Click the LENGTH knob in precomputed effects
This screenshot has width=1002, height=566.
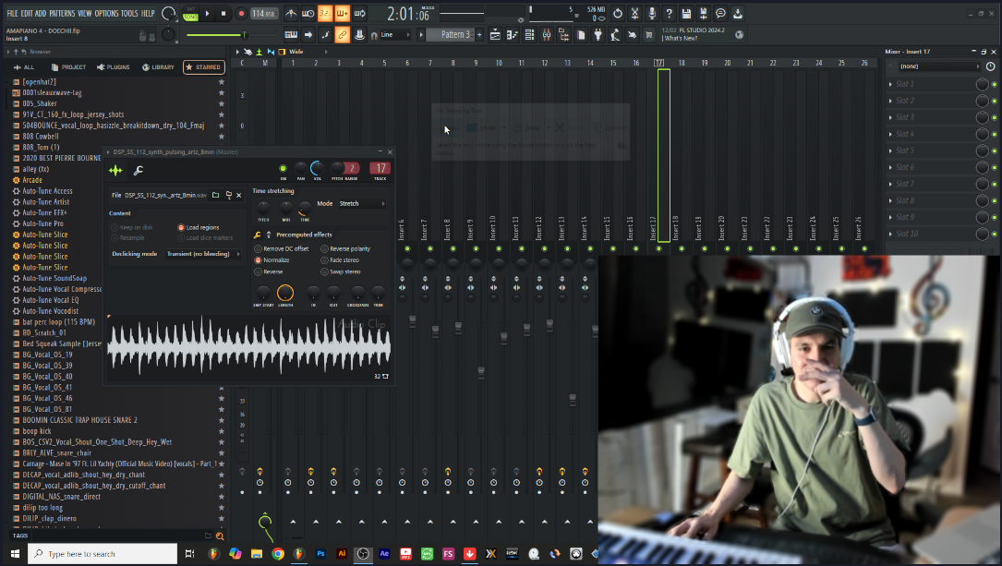tap(285, 293)
